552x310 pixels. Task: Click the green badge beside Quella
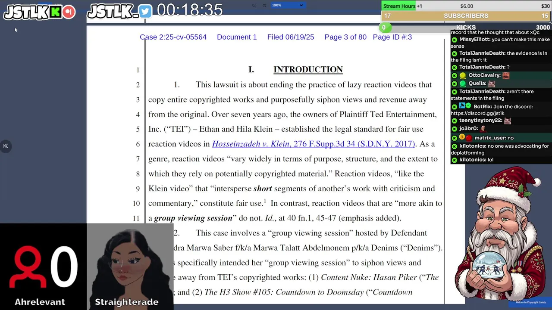(x=463, y=84)
